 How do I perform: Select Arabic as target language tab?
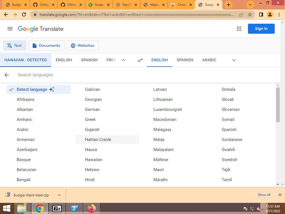click(209, 60)
